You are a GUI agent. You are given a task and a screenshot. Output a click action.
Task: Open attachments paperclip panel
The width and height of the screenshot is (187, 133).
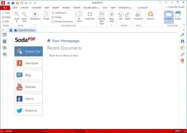[x=182, y=54]
